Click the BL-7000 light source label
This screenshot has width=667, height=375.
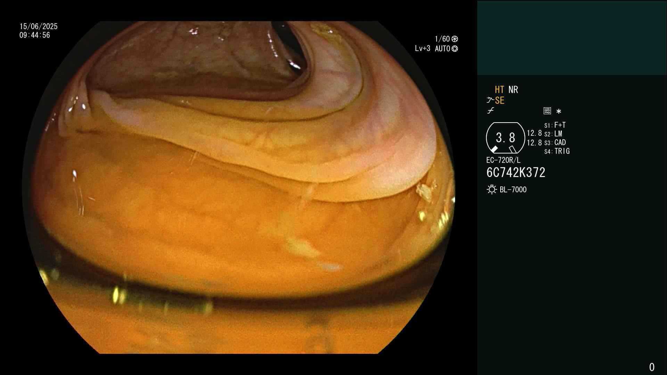tap(513, 190)
